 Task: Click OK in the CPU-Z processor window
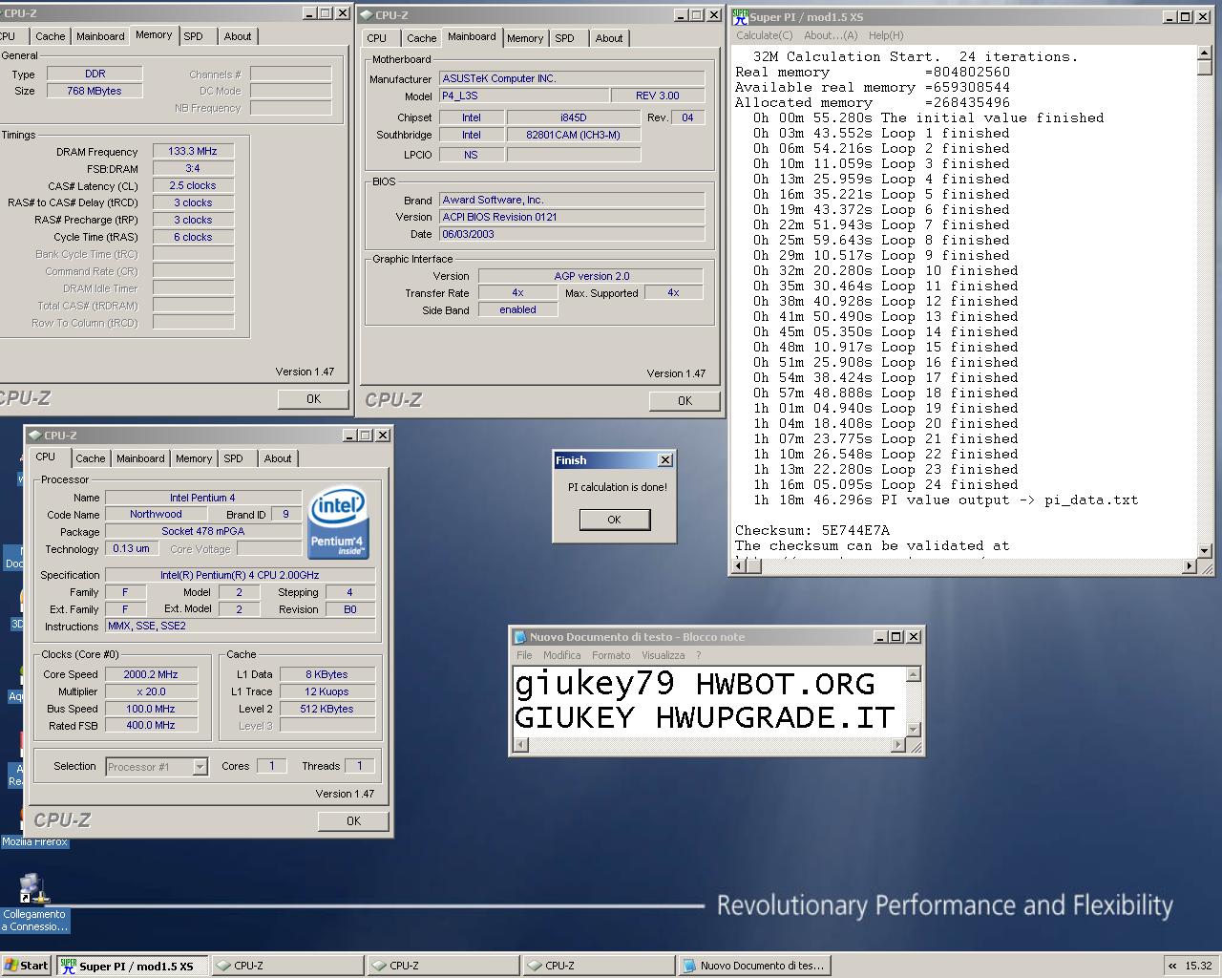pos(353,820)
